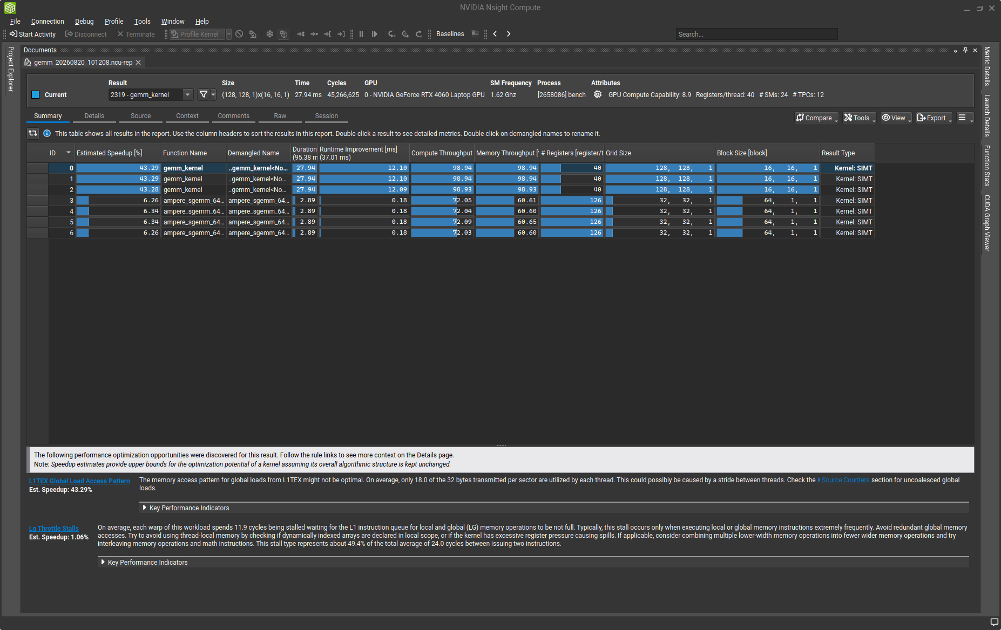Viewport: 1001px width, 630px height.
Task: Open the L1TEX Global Load Access Pattern link
Action: (79, 481)
